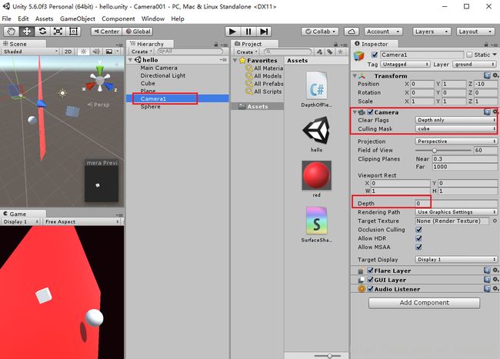Click the Scene orientation gizmo
The image size is (500, 359).
pyautogui.click(x=100, y=80)
